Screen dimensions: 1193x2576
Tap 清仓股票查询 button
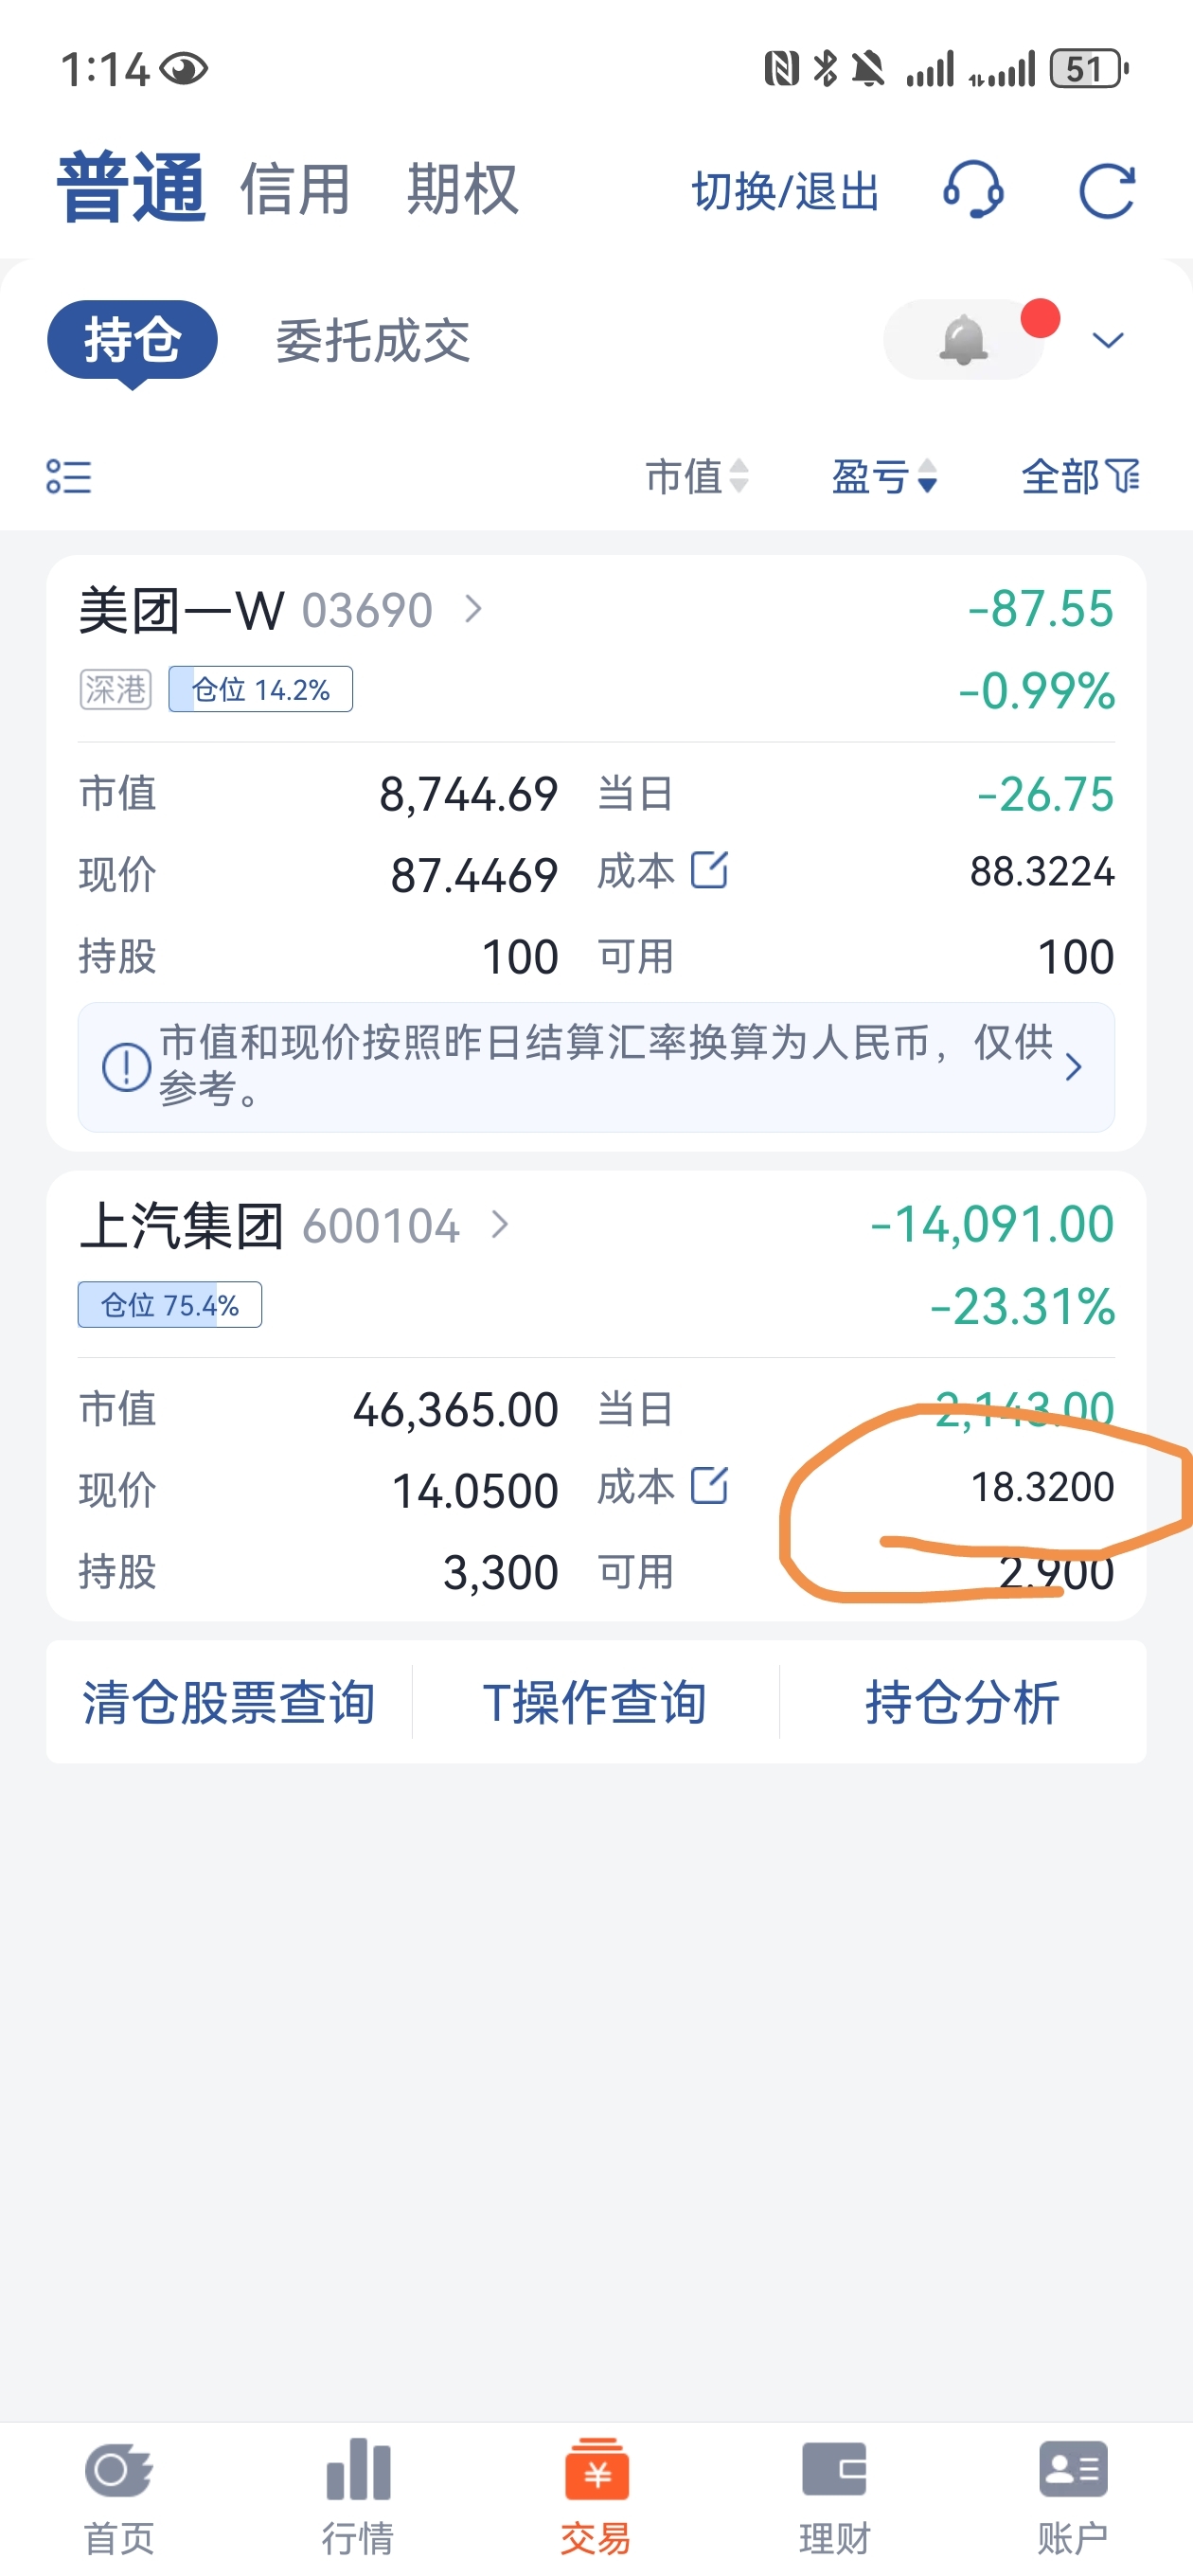click(229, 1701)
